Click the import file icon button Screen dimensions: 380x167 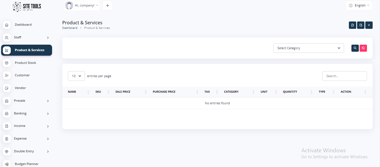tap(352, 25)
